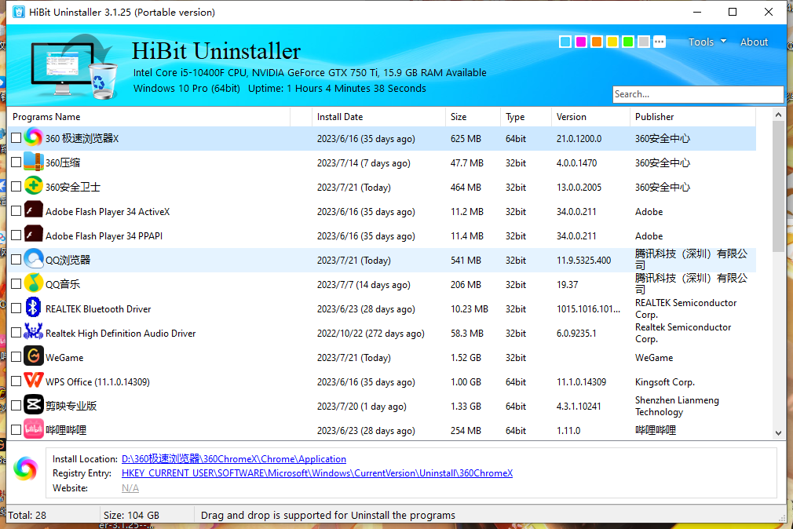The width and height of the screenshot is (793, 529).
Task: Check the box for QQ浏览器
Action: tap(16, 260)
